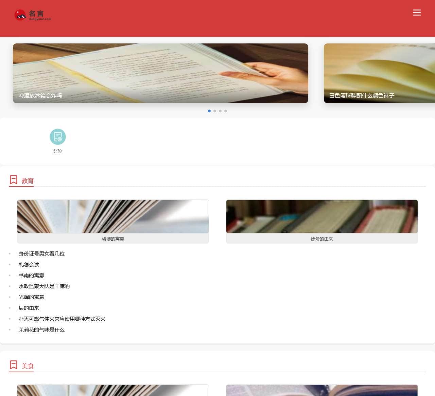Click the 睿博的寓意 article card
Viewport: 435px width, 396px height.
coord(113,221)
